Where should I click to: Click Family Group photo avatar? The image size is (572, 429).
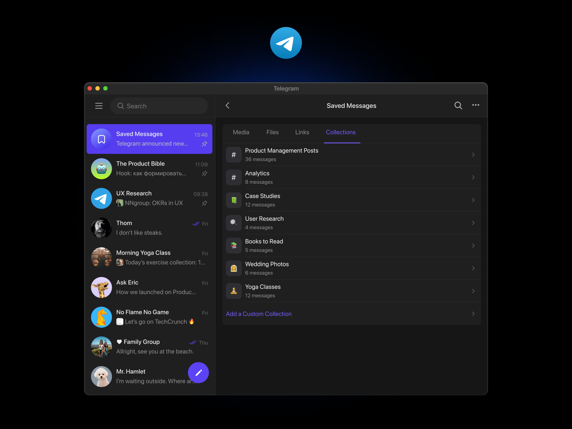tap(102, 347)
